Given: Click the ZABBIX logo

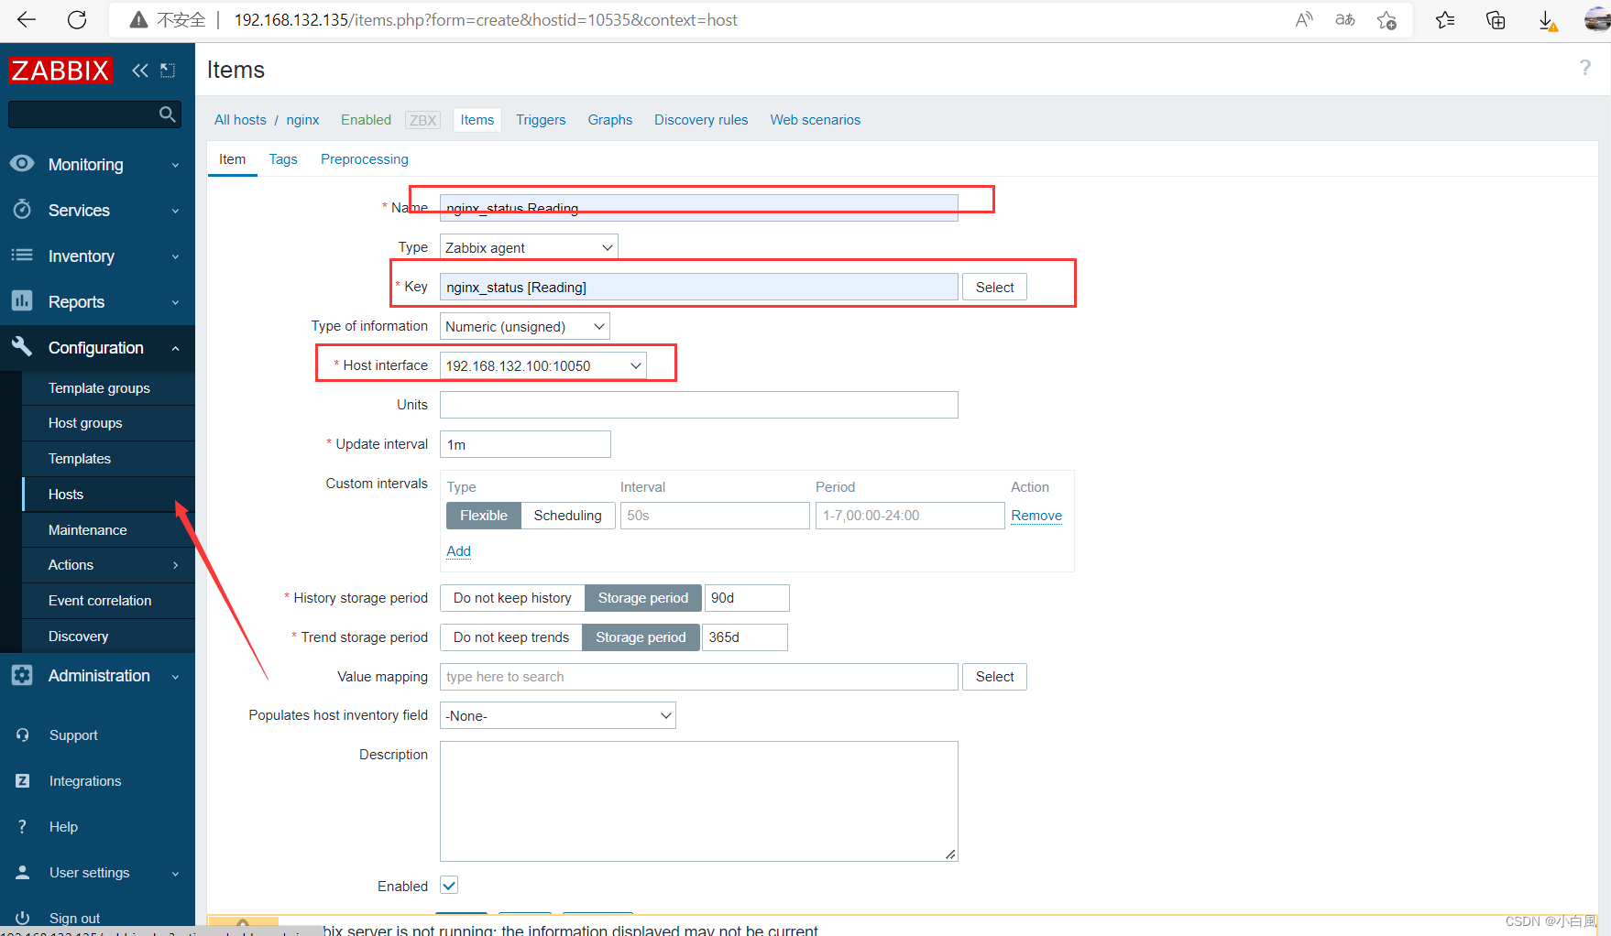Looking at the screenshot, I should pos(60,70).
